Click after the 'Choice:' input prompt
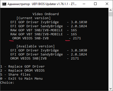 pos(16,83)
